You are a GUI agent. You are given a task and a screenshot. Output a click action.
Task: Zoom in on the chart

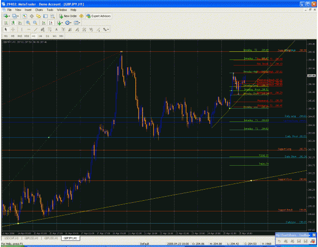click(28, 23)
